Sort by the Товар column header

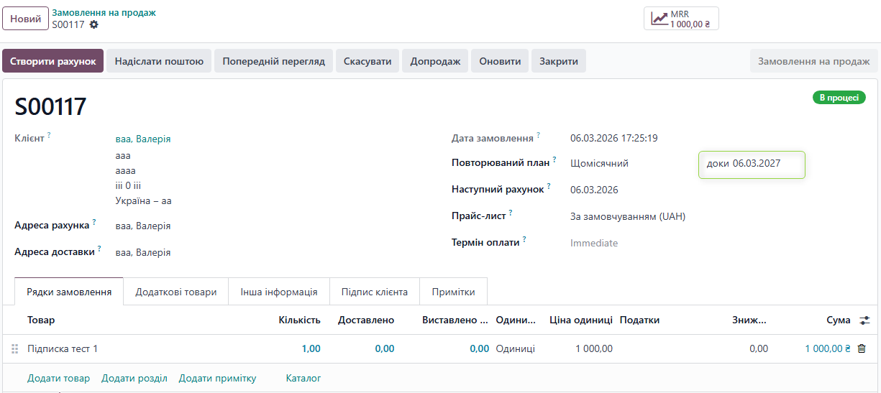tap(41, 320)
